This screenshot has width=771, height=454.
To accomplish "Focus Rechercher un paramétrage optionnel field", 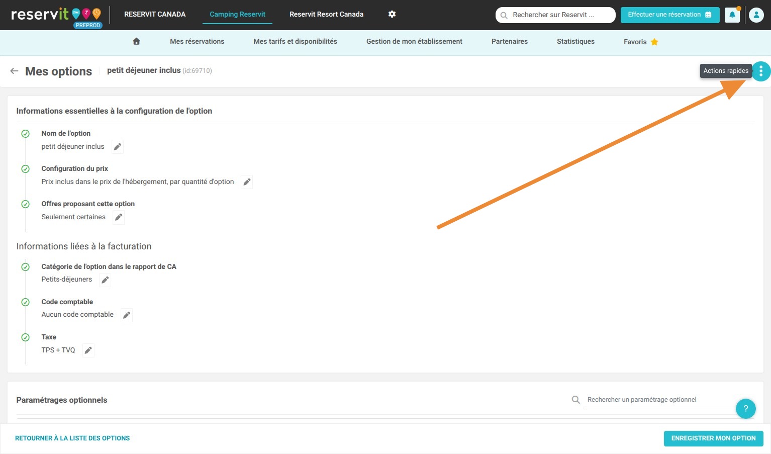I will coord(661,400).
